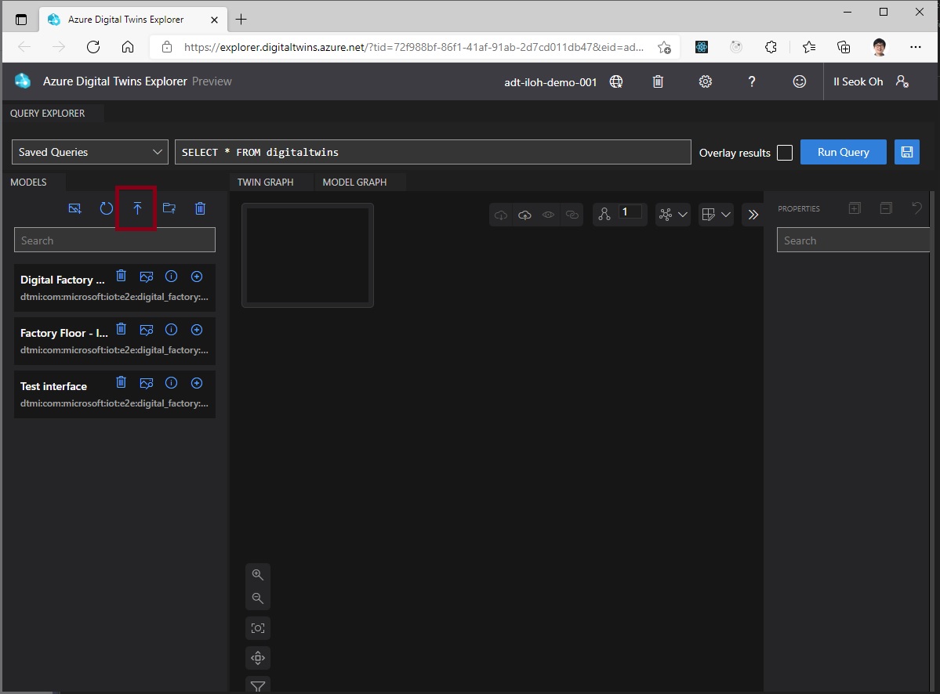This screenshot has width=940, height=694.
Task: Collapse all properties icon
Action: pyautogui.click(x=886, y=208)
